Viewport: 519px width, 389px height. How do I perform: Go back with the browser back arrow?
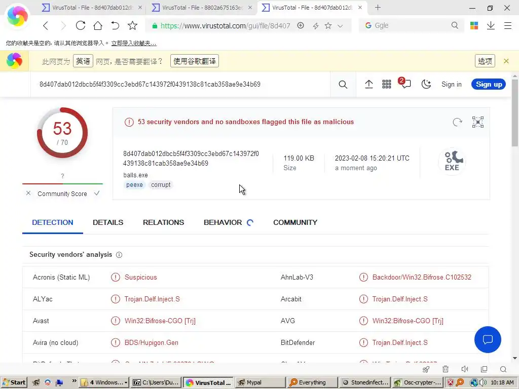(x=46, y=25)
